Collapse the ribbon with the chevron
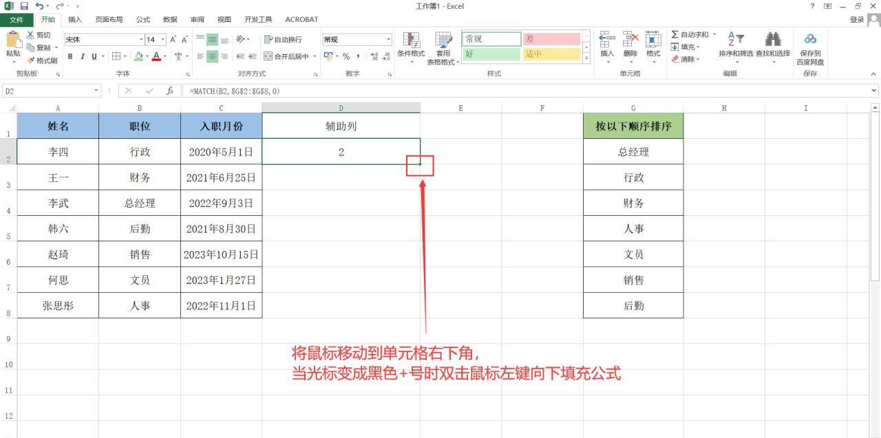The height and width of the screenshot is (438, 881). pyautogui.click(x=874, y=74)
